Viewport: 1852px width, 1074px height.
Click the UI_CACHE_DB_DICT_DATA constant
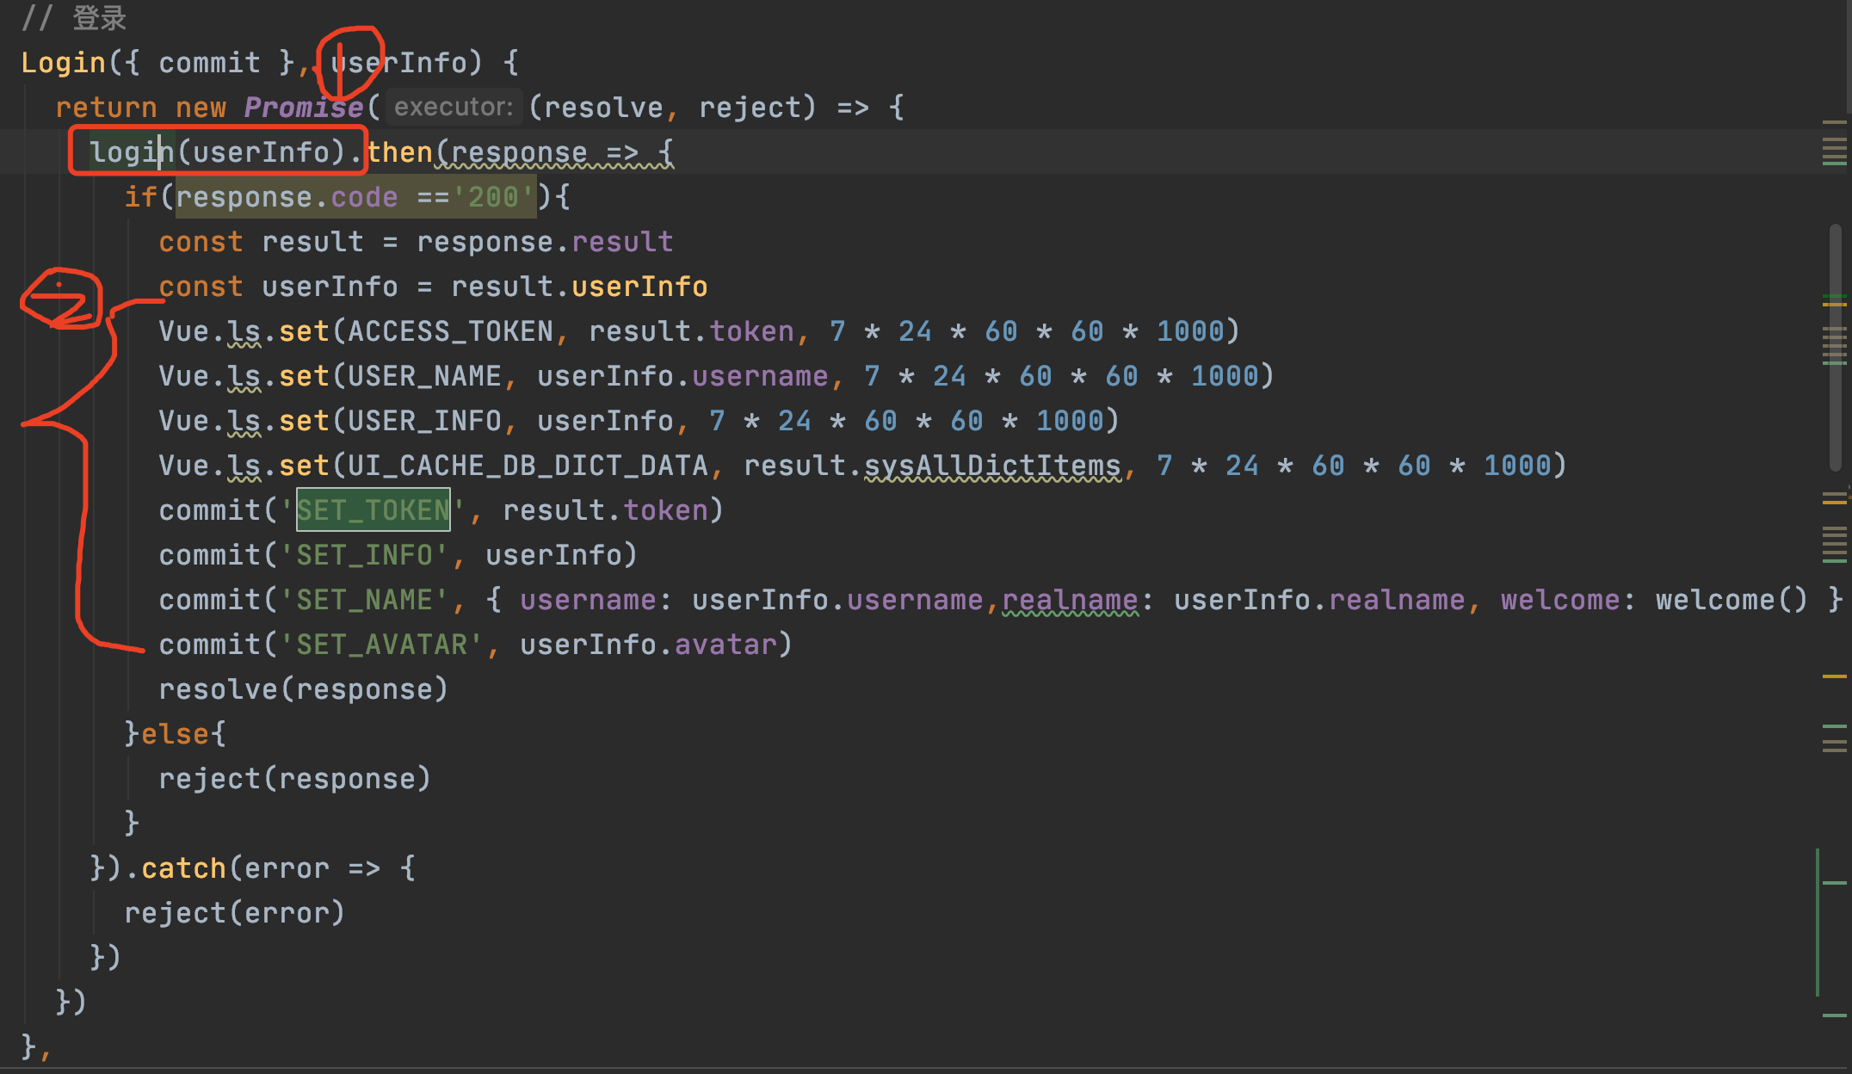point(528,466)
